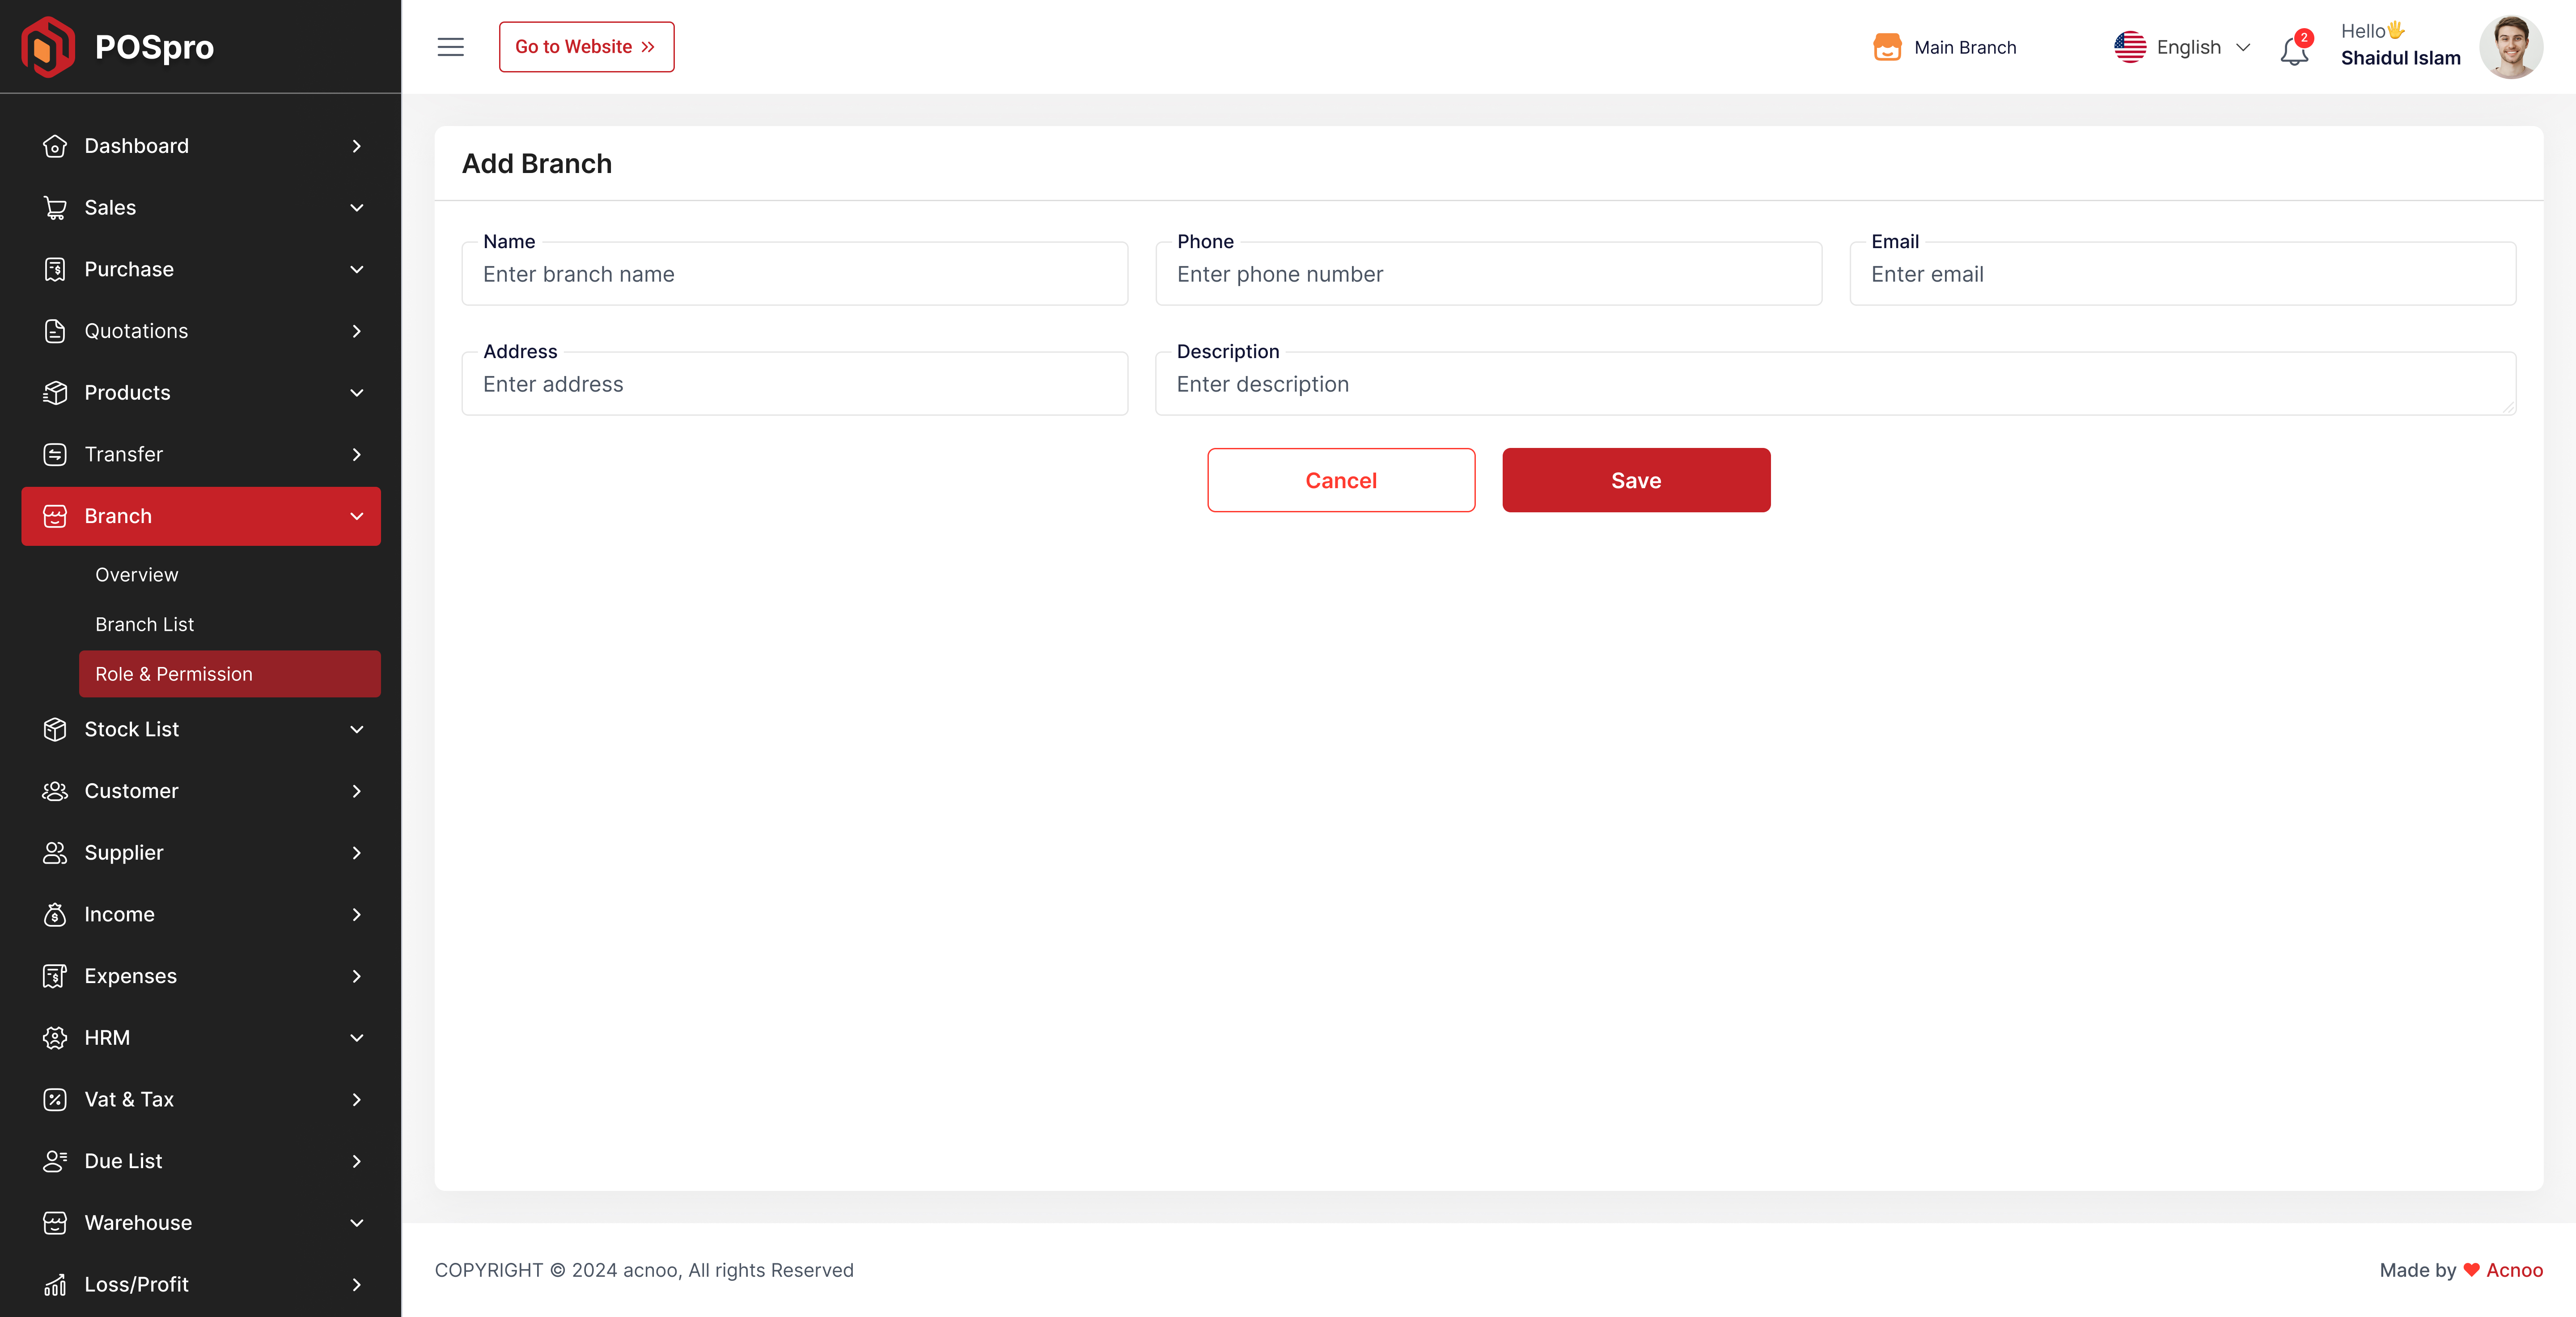The width and height of the screenshot is (2576, 1317).
Task: Collapse the Branch menu chevron
Action: point(357,517)
